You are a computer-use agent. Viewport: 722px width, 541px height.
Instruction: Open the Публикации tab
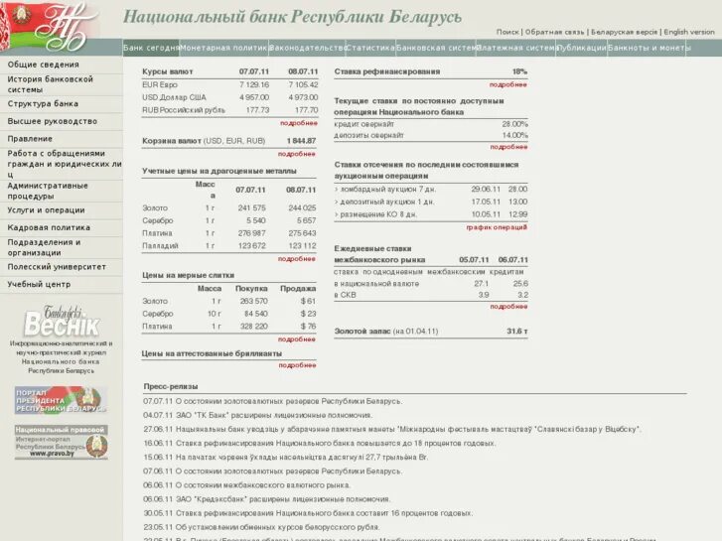point(581,48)
